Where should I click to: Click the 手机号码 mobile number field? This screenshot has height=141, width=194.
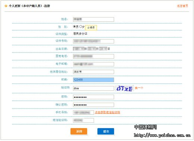coord(84,112)
